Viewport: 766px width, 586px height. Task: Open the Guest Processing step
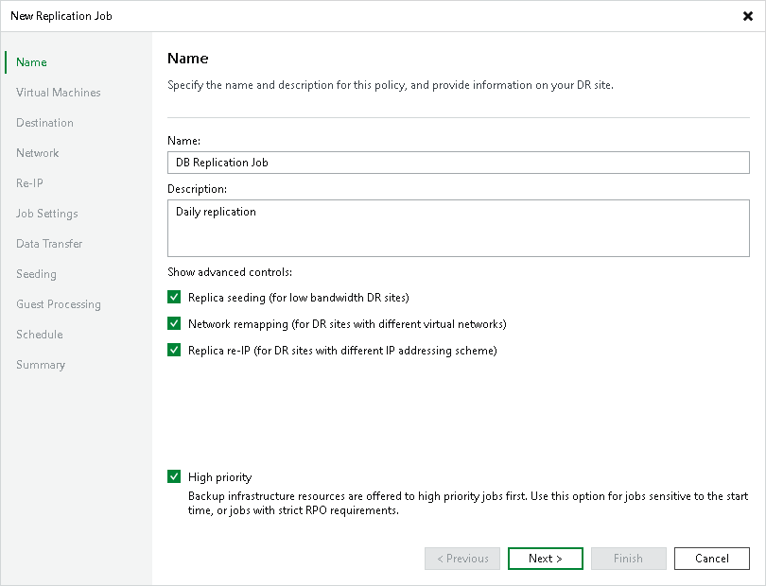tap(58, 304)
